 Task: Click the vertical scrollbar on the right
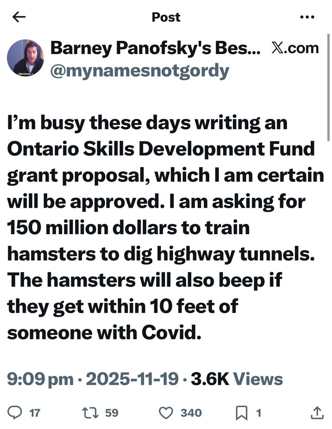(328, 86)
